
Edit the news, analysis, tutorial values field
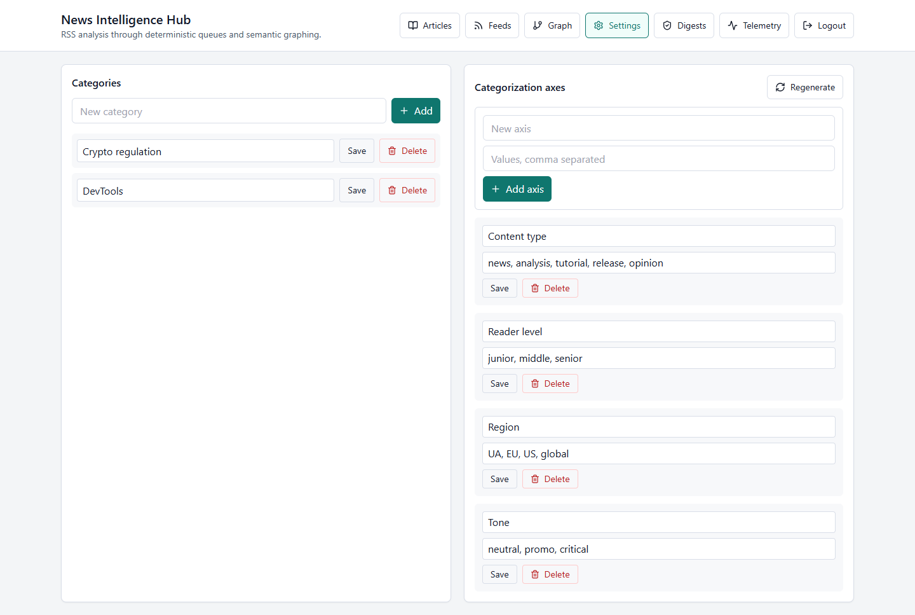[x=659, y=263]
